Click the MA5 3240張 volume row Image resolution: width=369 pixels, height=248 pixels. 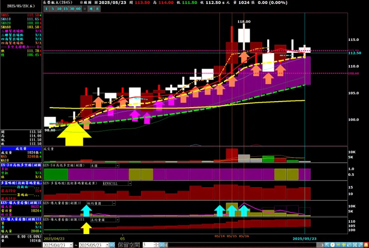21,156
